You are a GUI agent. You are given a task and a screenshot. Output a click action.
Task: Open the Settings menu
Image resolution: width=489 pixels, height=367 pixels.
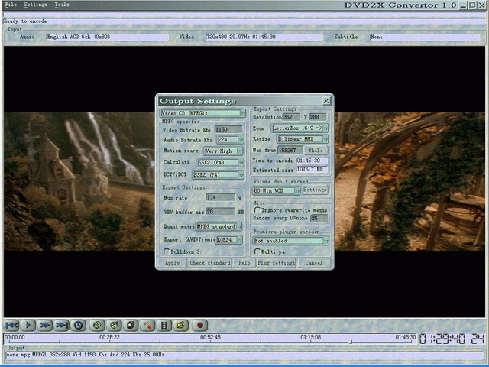pos(35,5)
